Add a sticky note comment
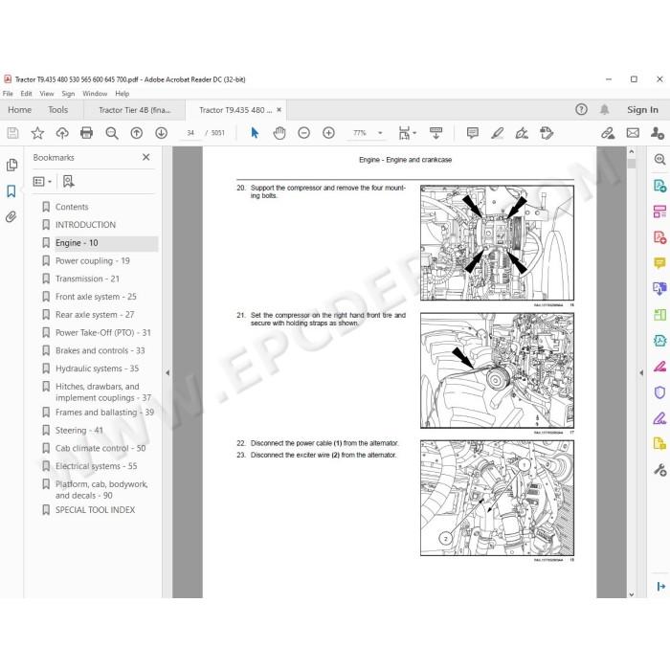Screen dimensions: 670x670 473,133
